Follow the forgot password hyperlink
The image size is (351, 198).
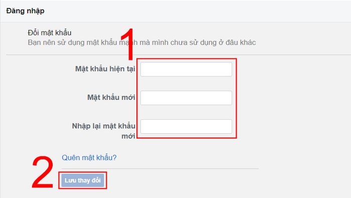89,158
